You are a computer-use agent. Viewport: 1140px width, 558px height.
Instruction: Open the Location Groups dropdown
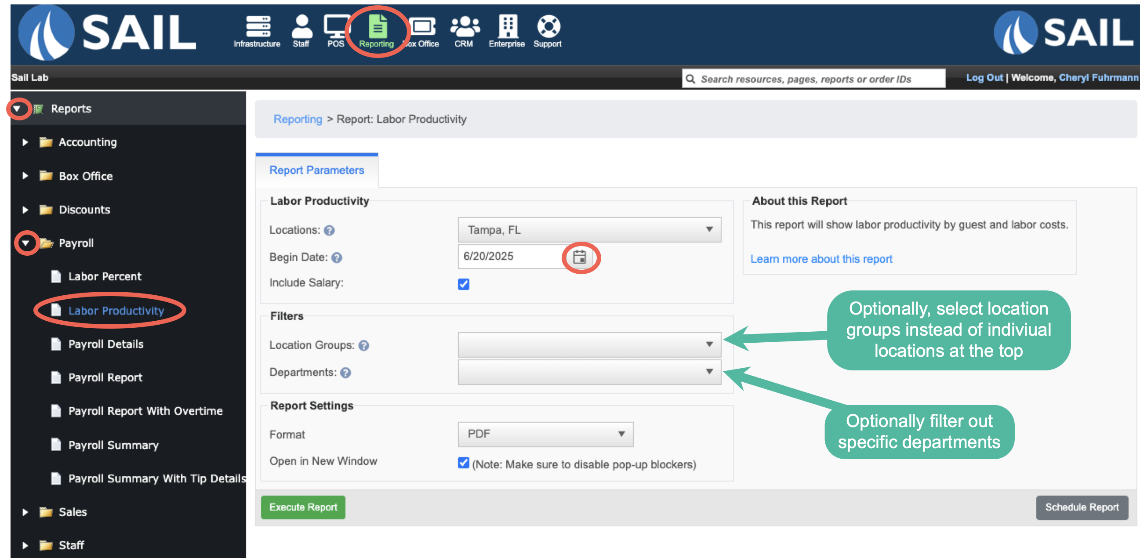coord(589,345)
